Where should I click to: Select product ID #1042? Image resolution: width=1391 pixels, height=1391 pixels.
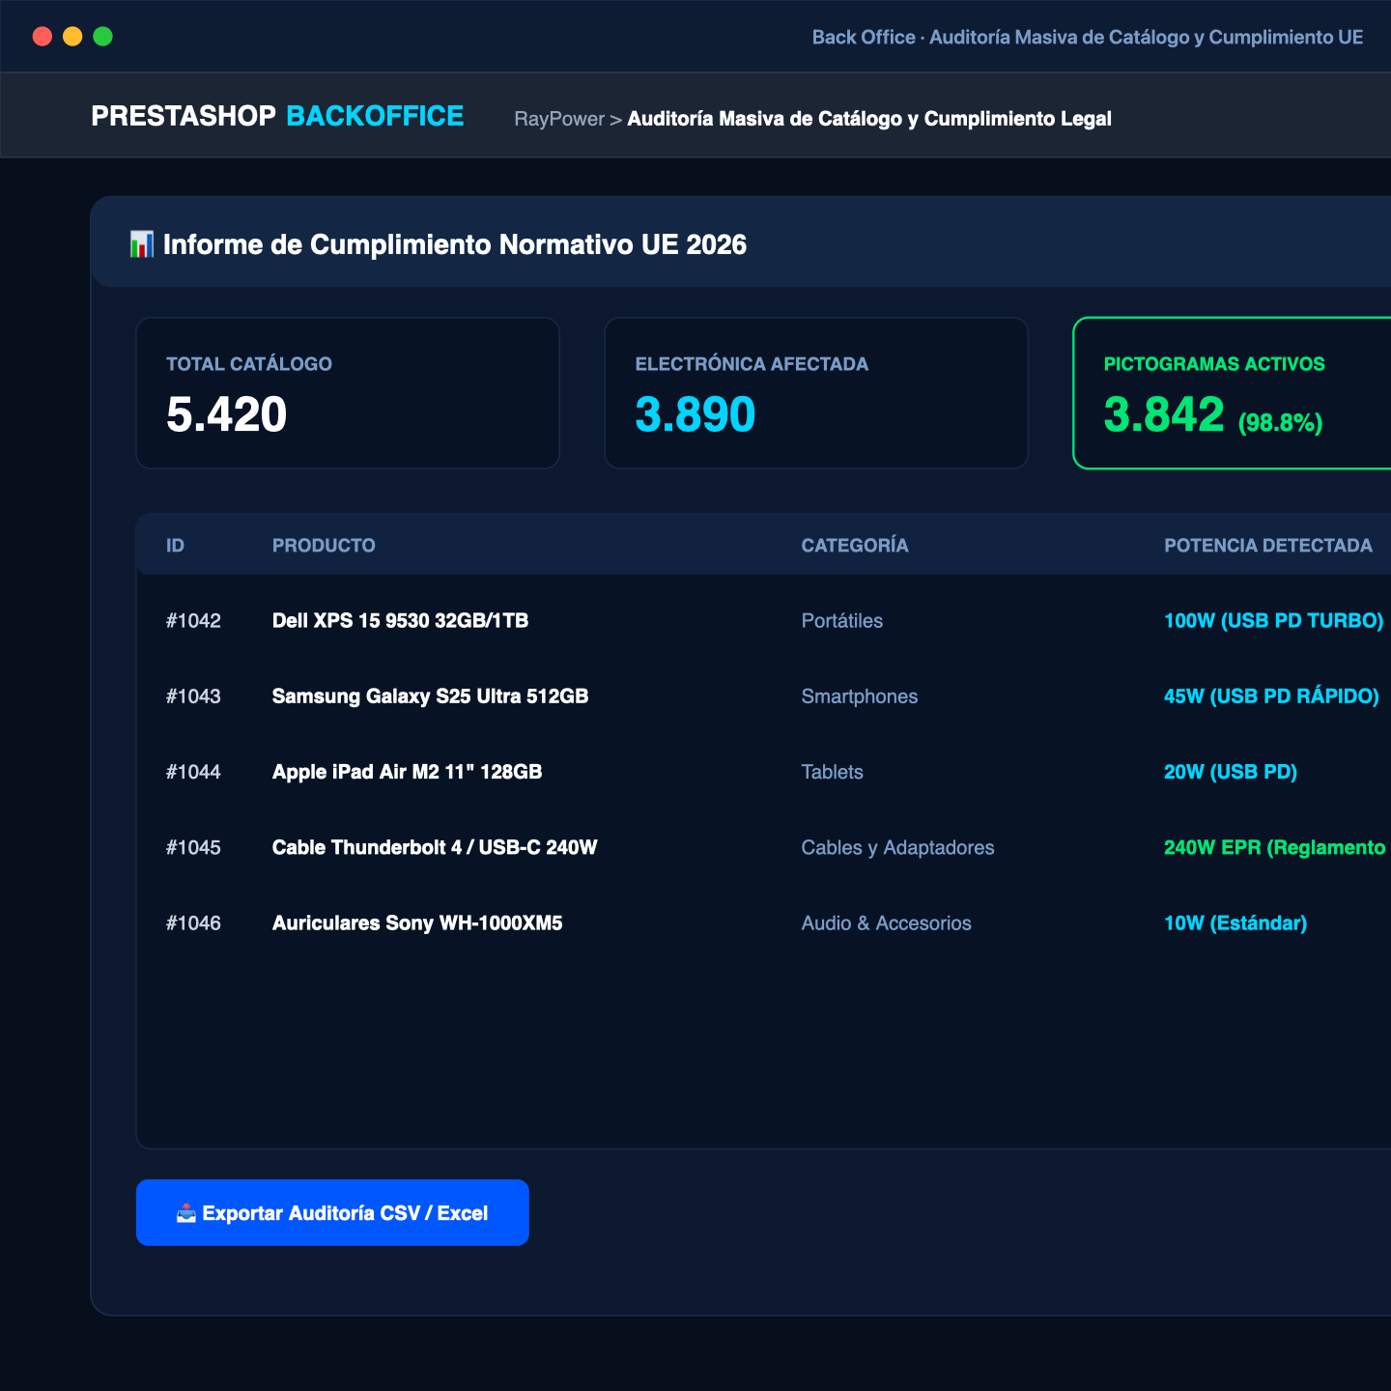193,621
